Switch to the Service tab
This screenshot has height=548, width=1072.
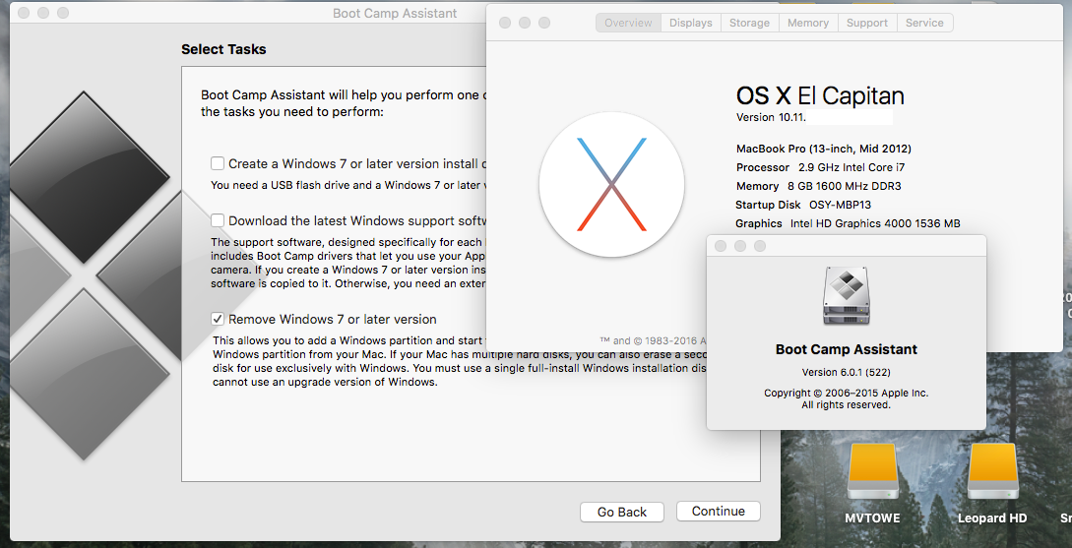point(924,23)
